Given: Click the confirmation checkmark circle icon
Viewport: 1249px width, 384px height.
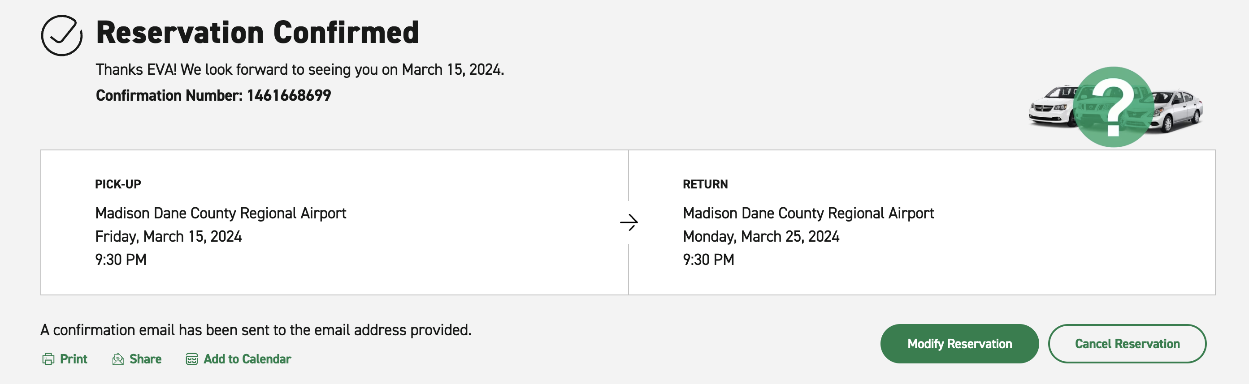Looking at the screenshot, I should [x=61, y=35].
